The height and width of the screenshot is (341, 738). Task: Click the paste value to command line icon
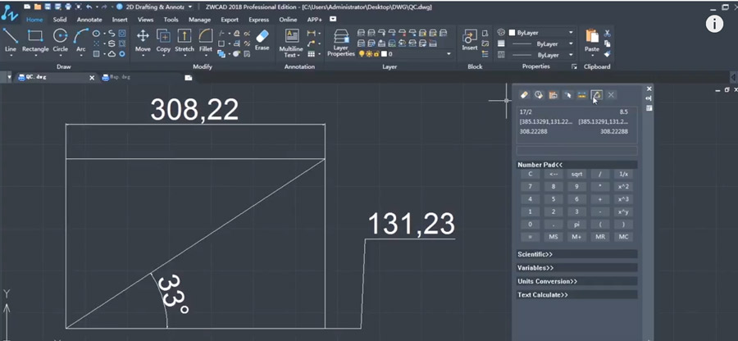553,95
